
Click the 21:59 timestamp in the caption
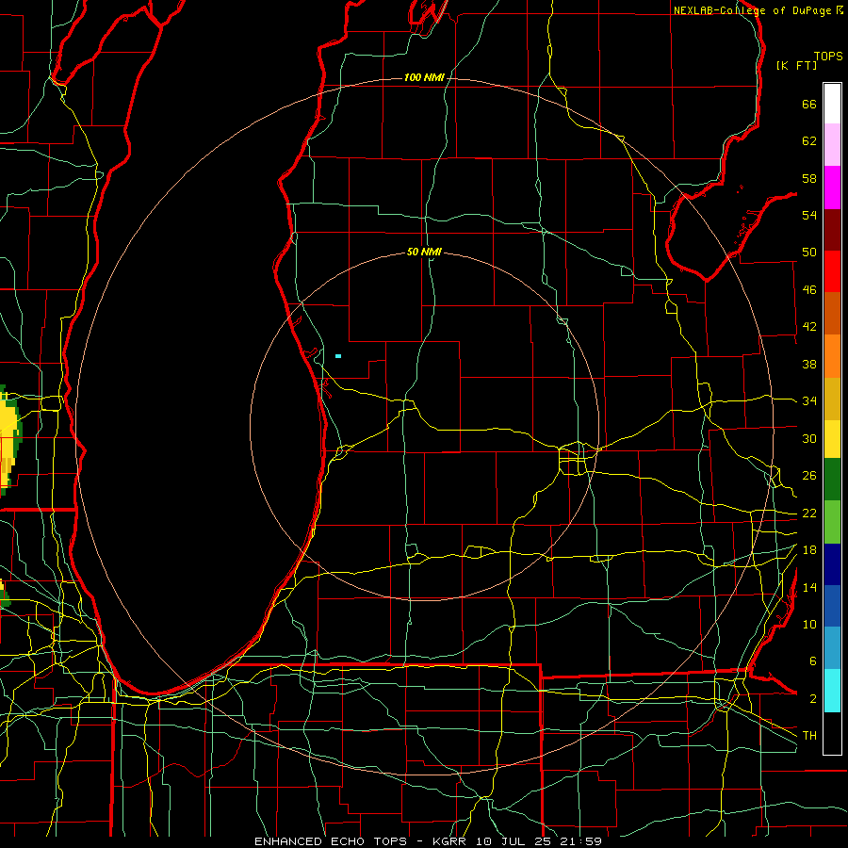point(579,841)
